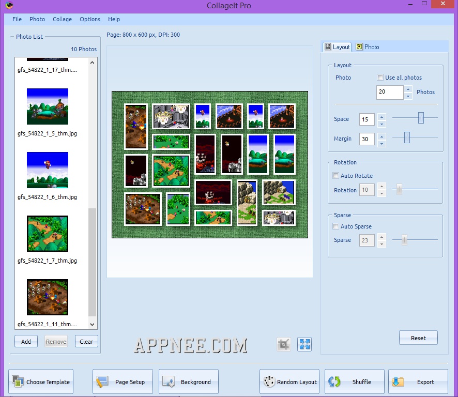
Task: Click the Add button under Photo List
Action: [26, 341]
